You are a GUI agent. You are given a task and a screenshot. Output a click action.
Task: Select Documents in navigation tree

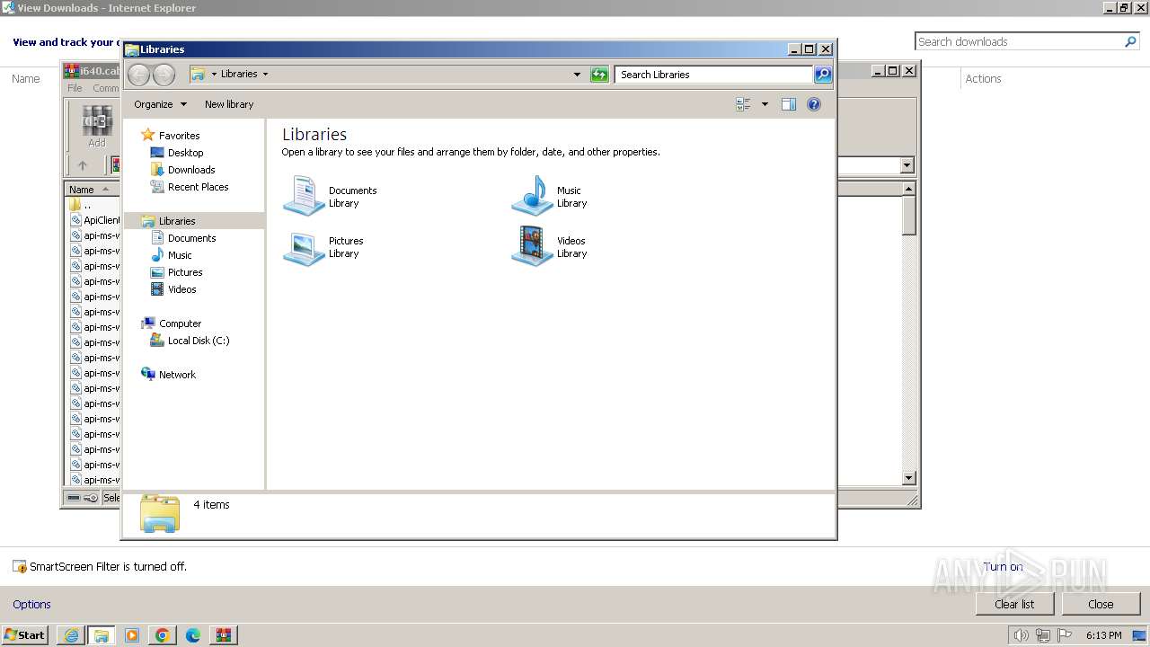191,238
